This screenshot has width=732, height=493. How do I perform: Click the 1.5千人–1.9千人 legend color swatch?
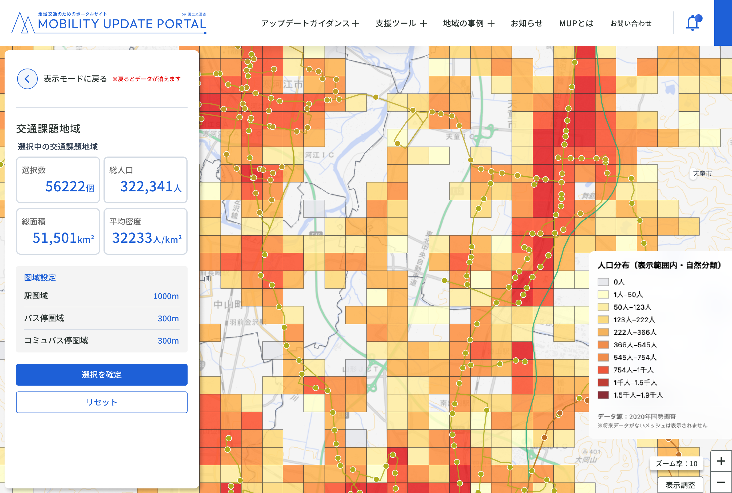pos(603,395)
